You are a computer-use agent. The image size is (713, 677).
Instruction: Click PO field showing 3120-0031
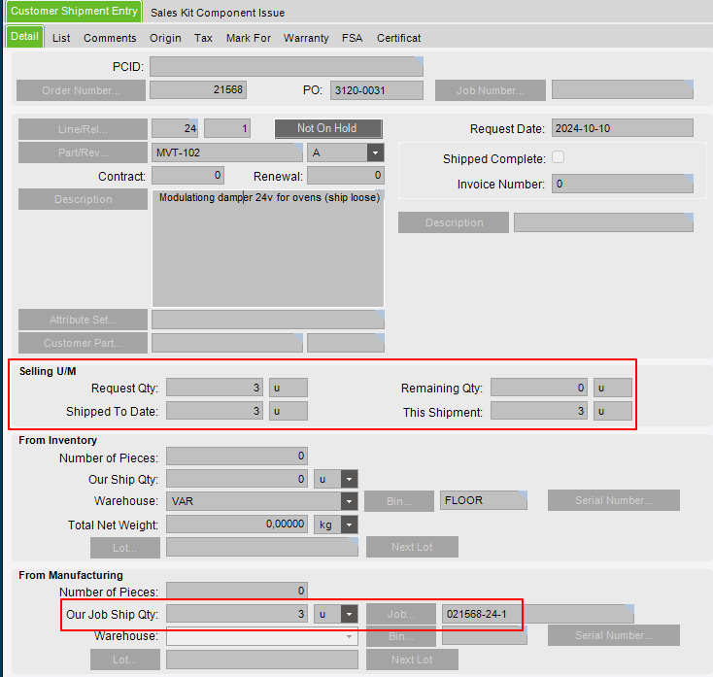377,90
